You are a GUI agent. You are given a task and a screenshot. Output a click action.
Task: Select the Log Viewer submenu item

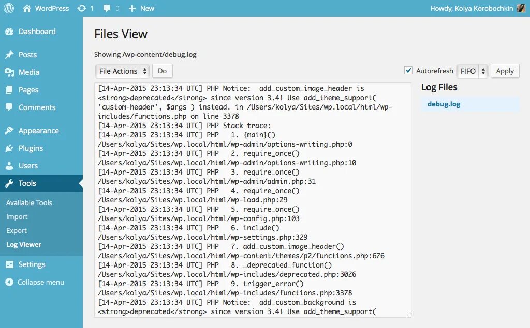[24, 245]
